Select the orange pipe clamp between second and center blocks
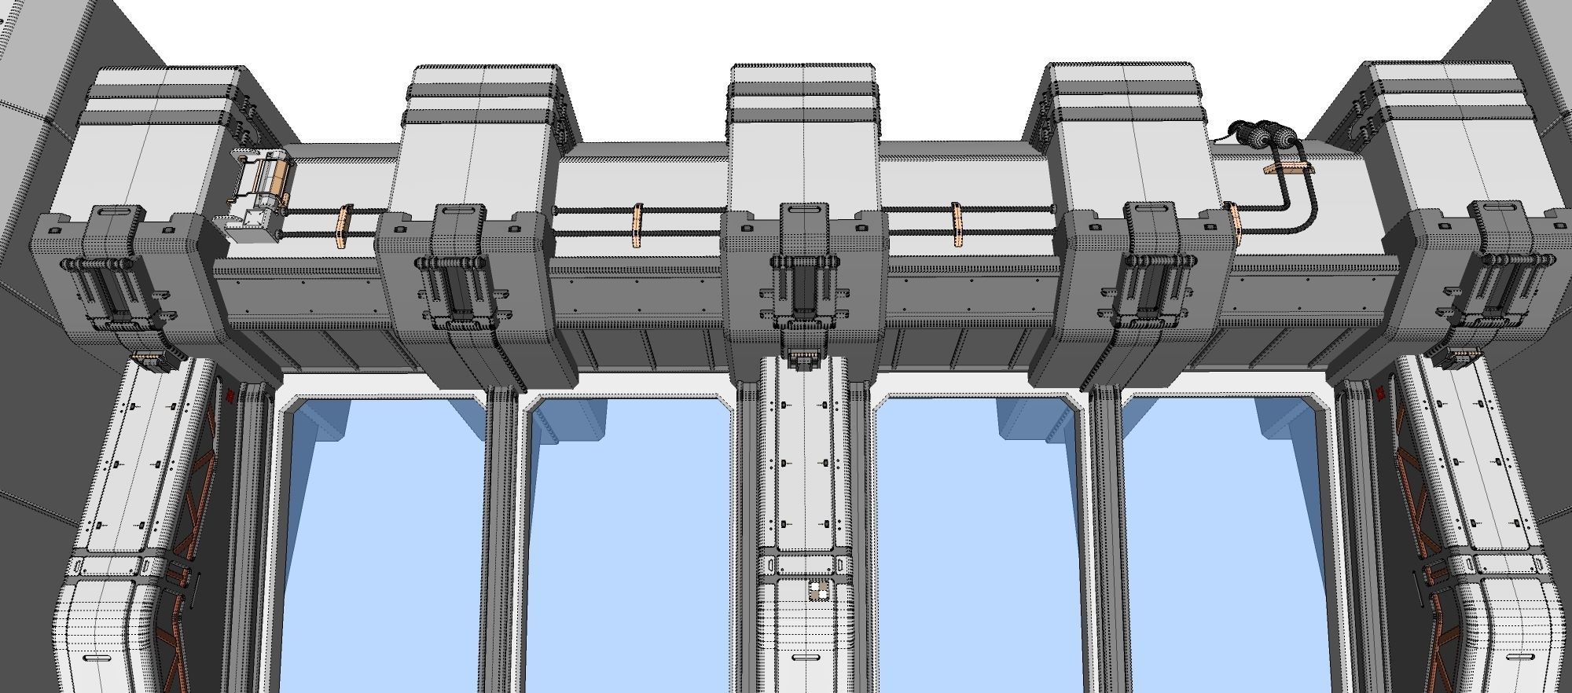This screenshot has width=1572, height=693. (639, 225)
